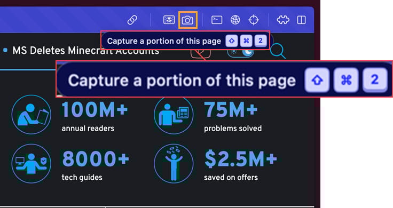Viewport: 393px width, 208px height.
Task: Open the extensions puzzle piece icon
Action: (x=283, y=20)
